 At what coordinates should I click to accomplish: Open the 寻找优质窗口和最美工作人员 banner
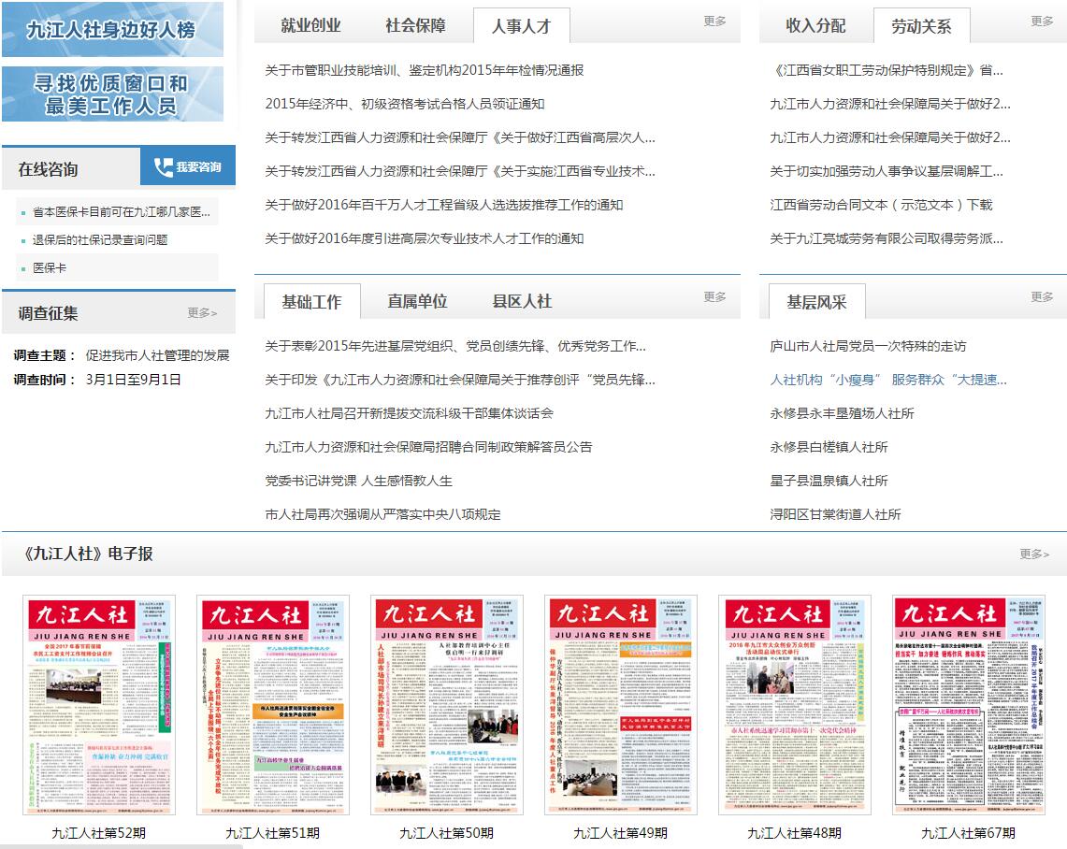(112, 94)
